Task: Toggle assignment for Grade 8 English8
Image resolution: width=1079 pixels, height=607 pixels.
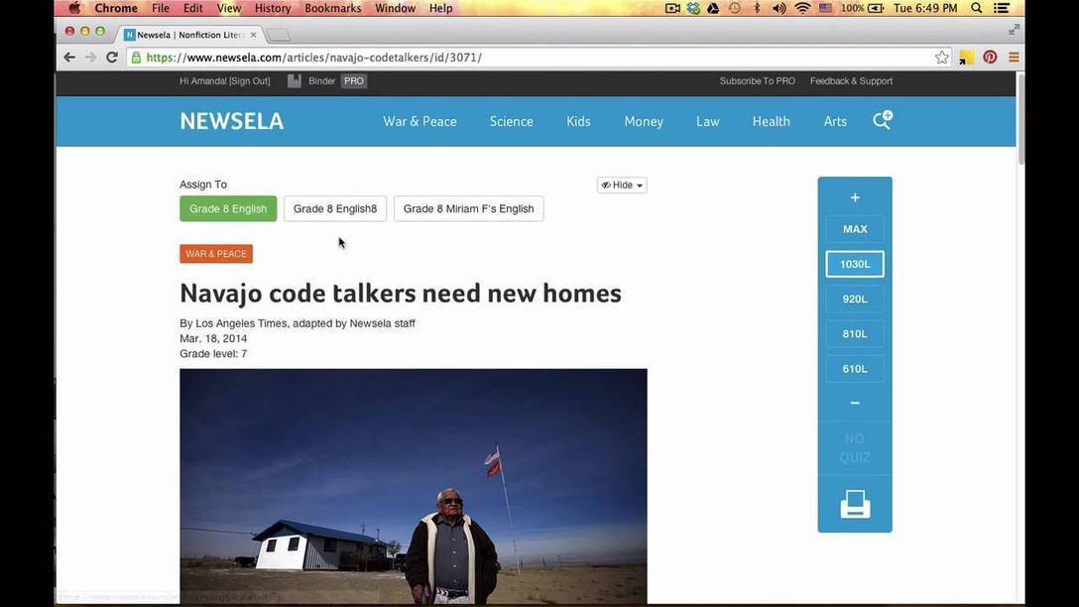Action: (335, 209)
